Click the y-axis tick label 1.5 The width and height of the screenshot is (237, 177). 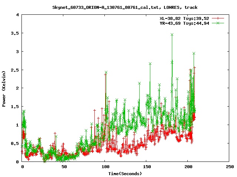point(15,107)
